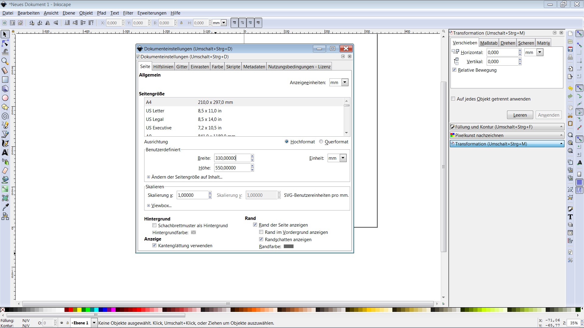Toggle Rand der Seite anzeigen checkbox
584x328 pixels.
pyautogui.click(x=255, y=225)
